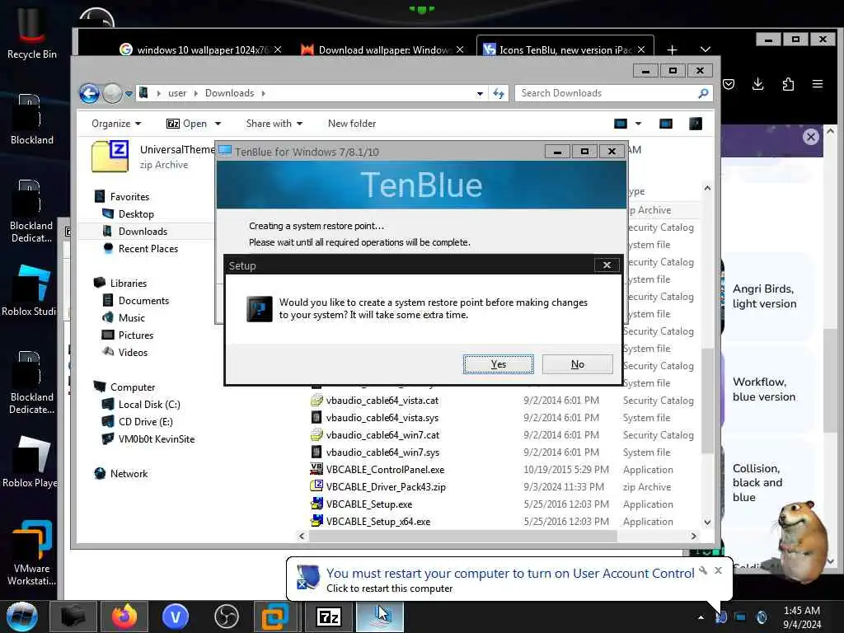Expand the Open button dropdown arrow

click(x=218, y=124)
